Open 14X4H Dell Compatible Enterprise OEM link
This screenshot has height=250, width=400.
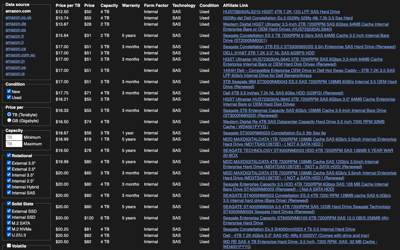pos(309,73)
